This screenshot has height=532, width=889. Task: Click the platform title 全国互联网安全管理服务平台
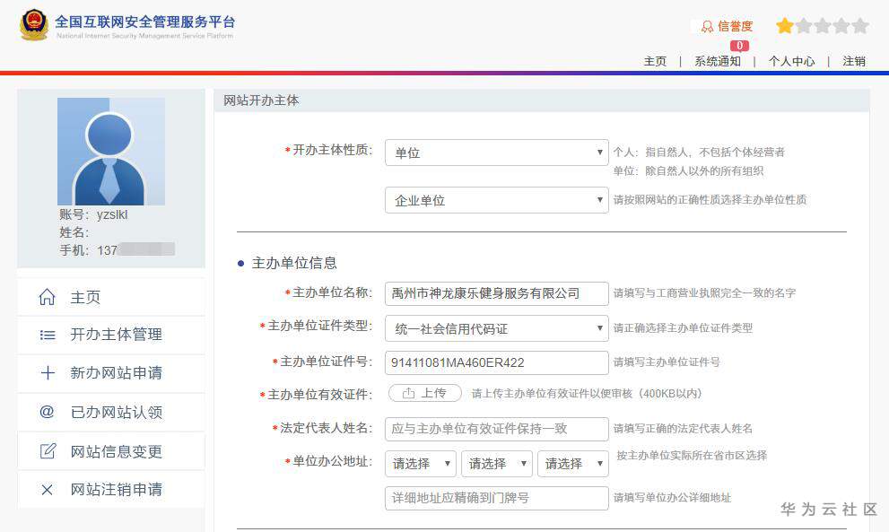click(x=145, y=22)
